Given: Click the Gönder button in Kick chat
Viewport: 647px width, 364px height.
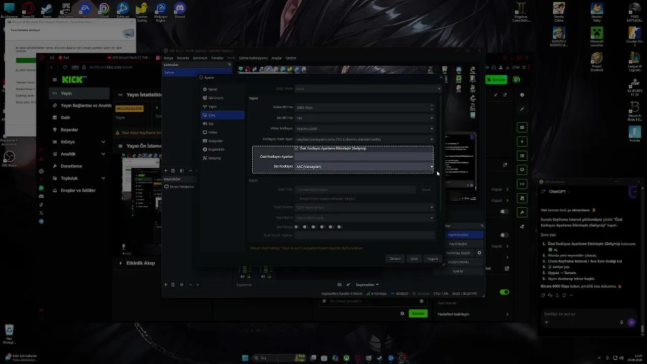Looking at the screenshot, I should coord(418,313).
